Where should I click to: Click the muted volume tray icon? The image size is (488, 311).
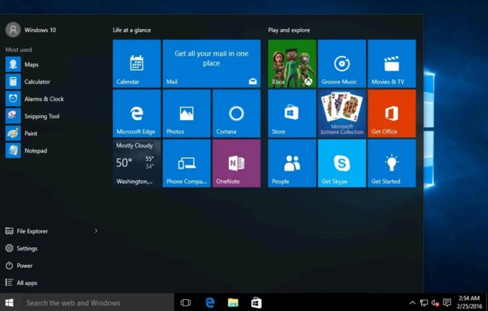pyautogui.click(x=436, y=303)
